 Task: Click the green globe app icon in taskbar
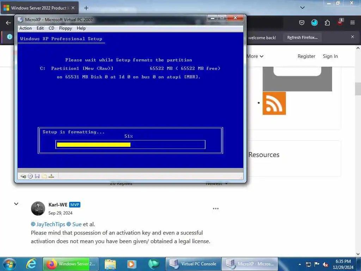coord(154,264)
